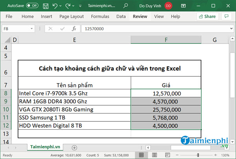Select cell 'Intel Core i7-9700k 3.5 Ghz'
This screenshot has height=159, width=236.
75,93
